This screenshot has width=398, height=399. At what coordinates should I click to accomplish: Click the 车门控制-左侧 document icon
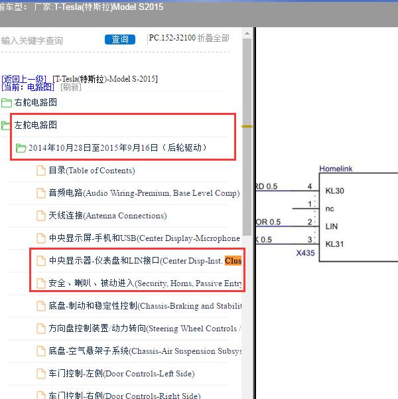pos(41,374)
